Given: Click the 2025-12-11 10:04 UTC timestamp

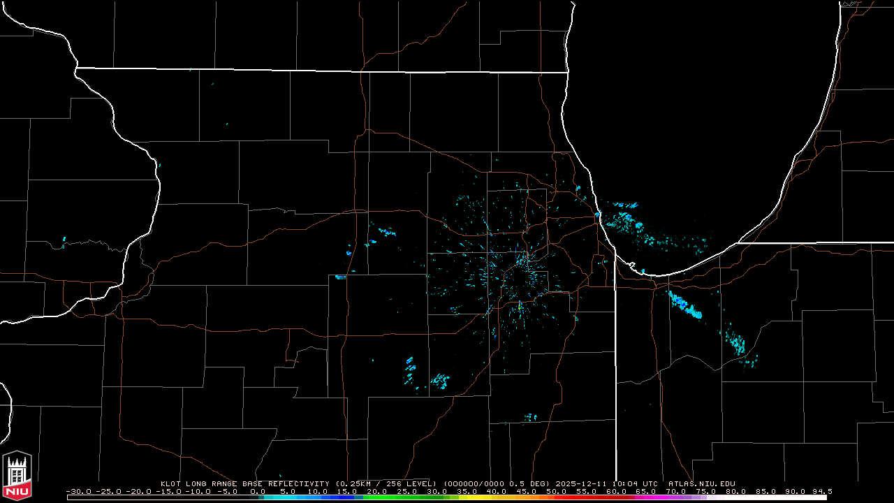Looking at the screenshot, I should tap(617, 483).
